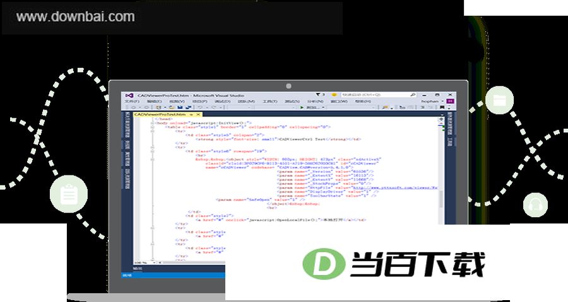Click the editor horizontal scrollbar

pos(192,262)
